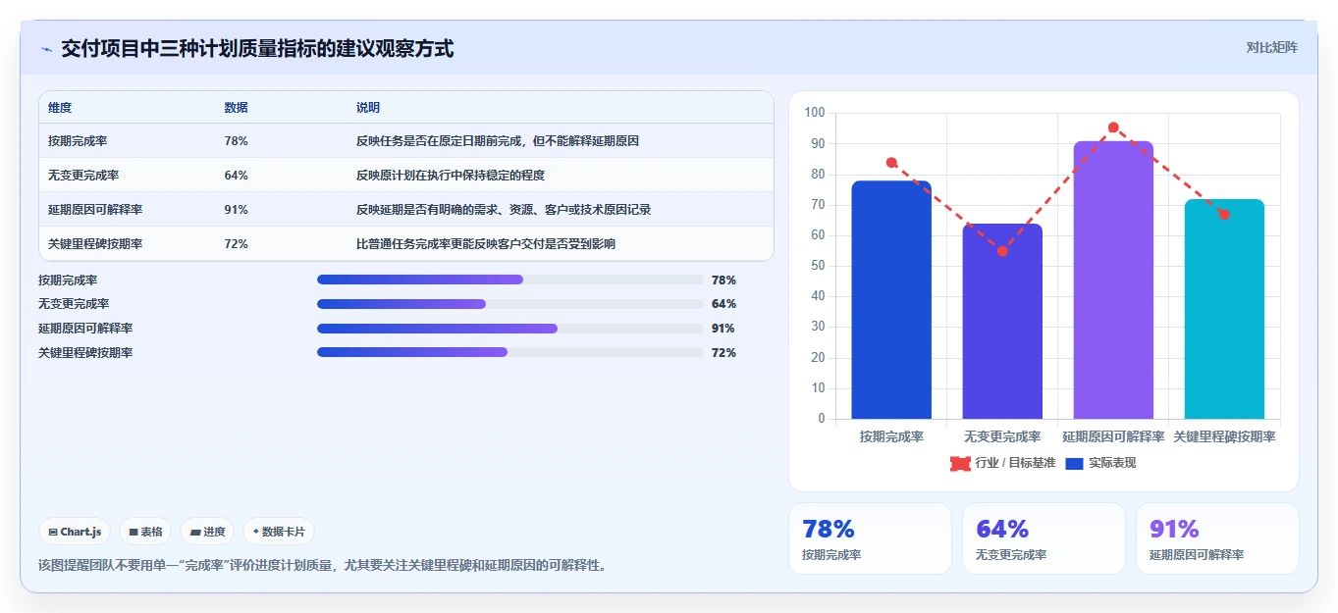This screenshot has width=1338, height=613.
Task: Click the description starting 反映延期是否有明确的需求
Action: pyautogui.click(x=504, y=210)
